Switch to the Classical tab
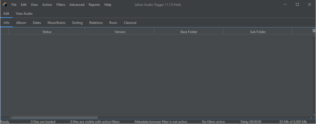Screen dimensions: 316x124 point(130,23)
